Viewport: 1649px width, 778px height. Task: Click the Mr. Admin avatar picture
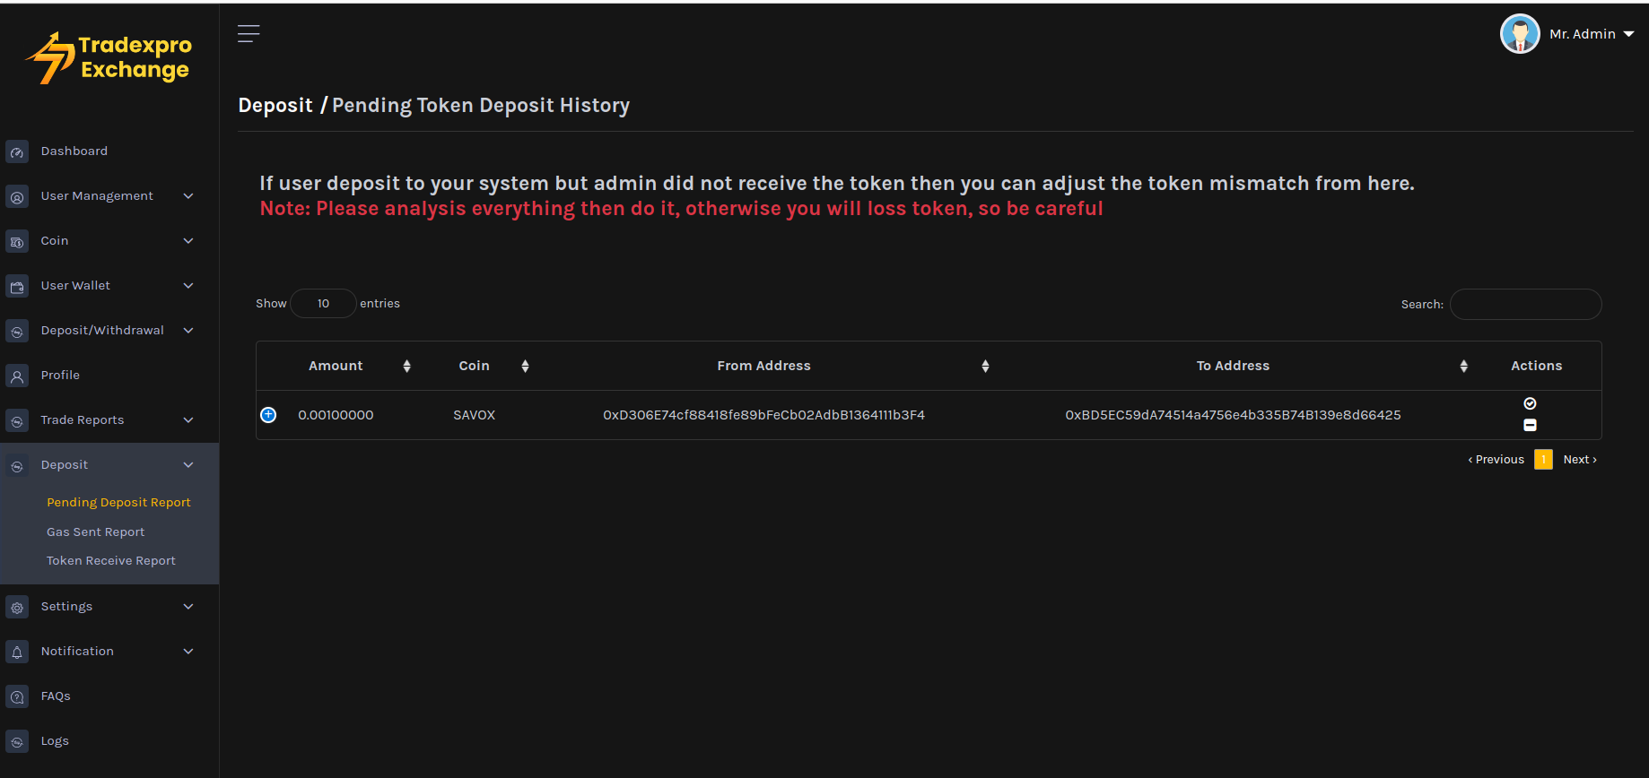click(x=1519, y=34)
